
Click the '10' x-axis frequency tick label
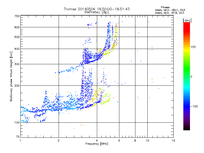click(147, 141)
